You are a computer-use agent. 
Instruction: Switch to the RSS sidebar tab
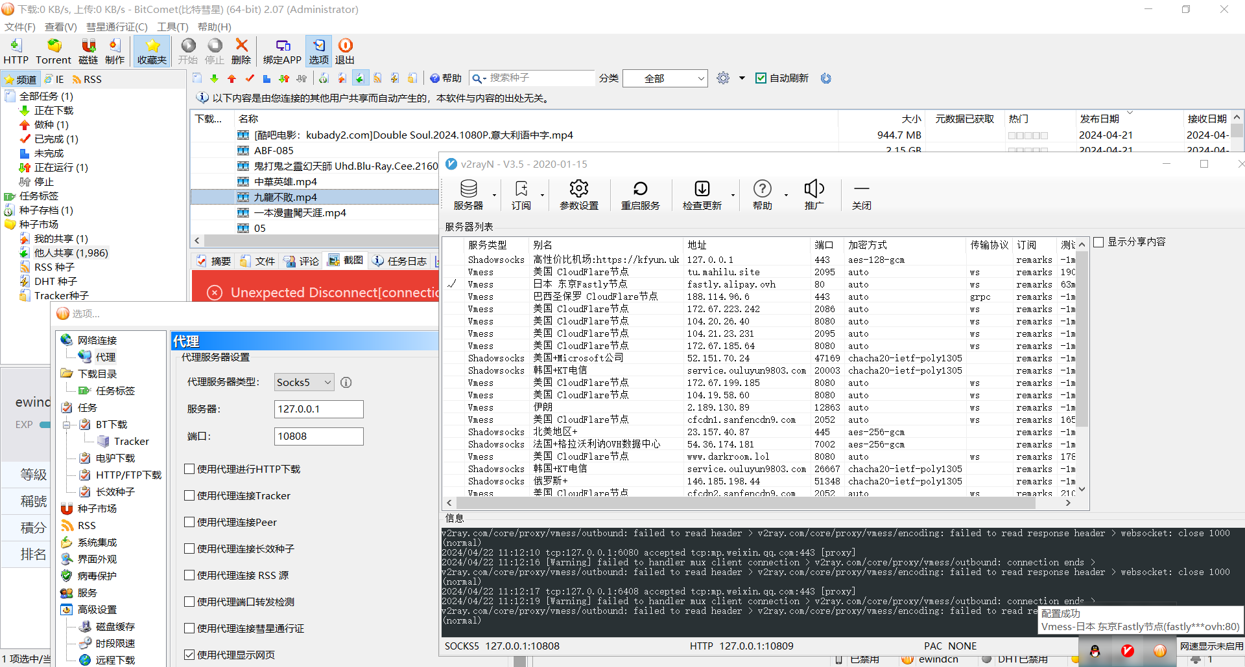87,79
